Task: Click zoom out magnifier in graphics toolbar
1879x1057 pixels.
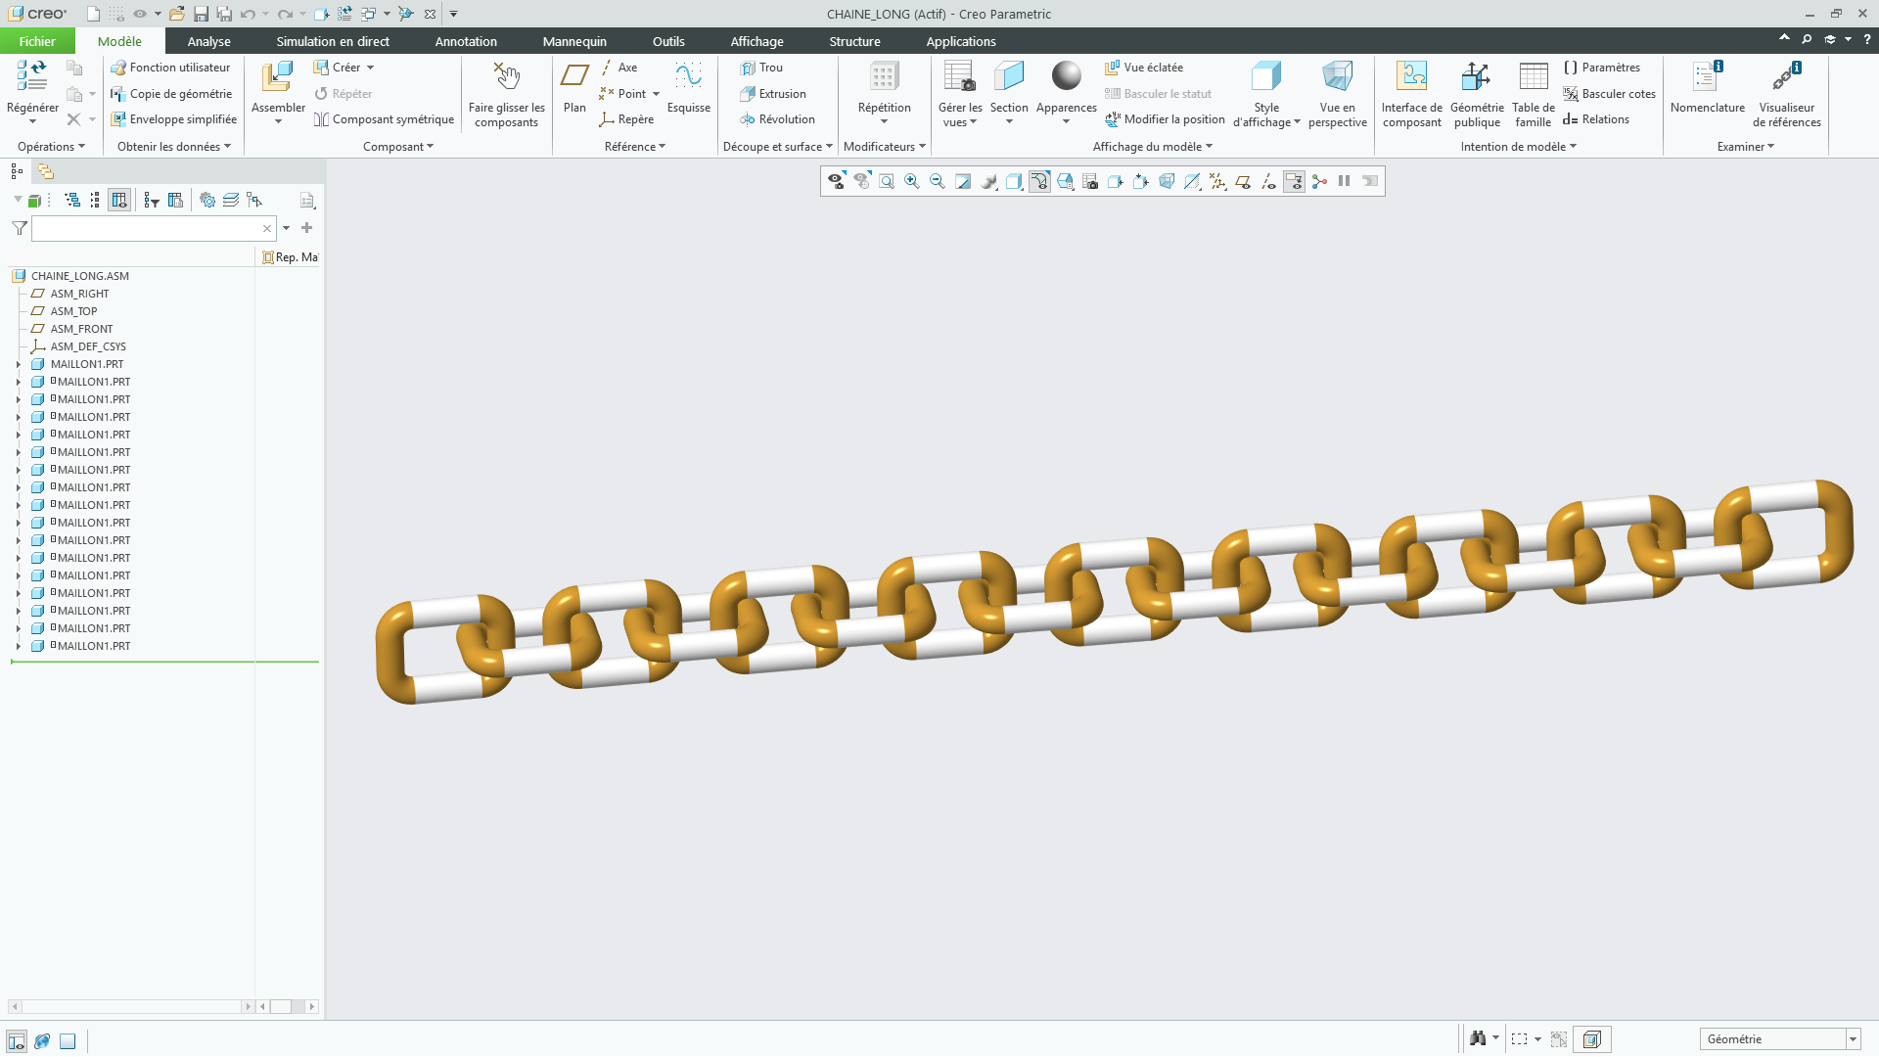Action: pos(938,181)
